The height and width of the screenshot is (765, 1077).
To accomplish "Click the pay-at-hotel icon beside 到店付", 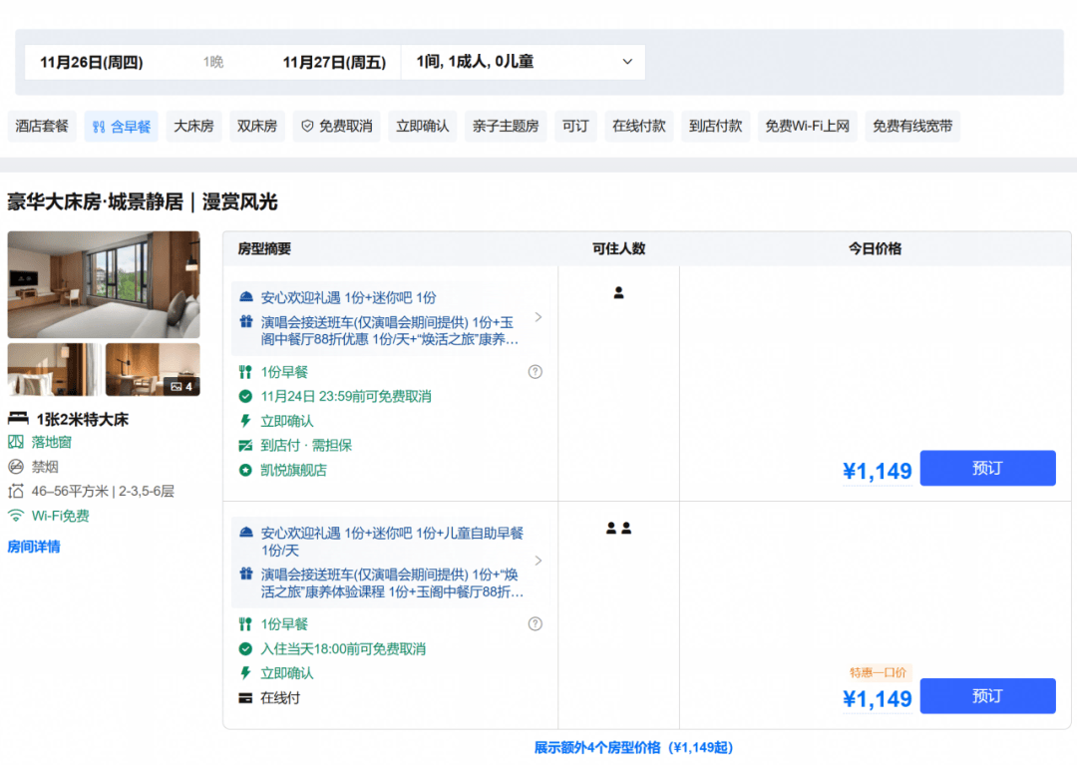I will (245, 446).
